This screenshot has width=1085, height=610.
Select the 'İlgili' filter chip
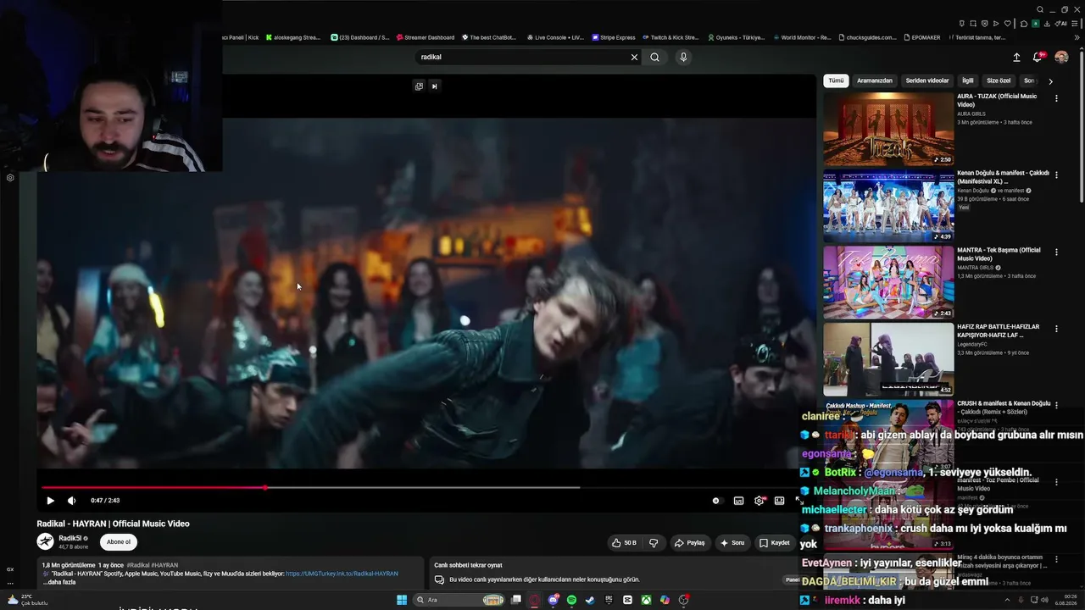[x=968, y=80]
